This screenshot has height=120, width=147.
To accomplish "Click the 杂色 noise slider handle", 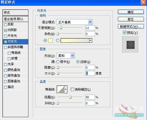I will (x=58, y=34).
